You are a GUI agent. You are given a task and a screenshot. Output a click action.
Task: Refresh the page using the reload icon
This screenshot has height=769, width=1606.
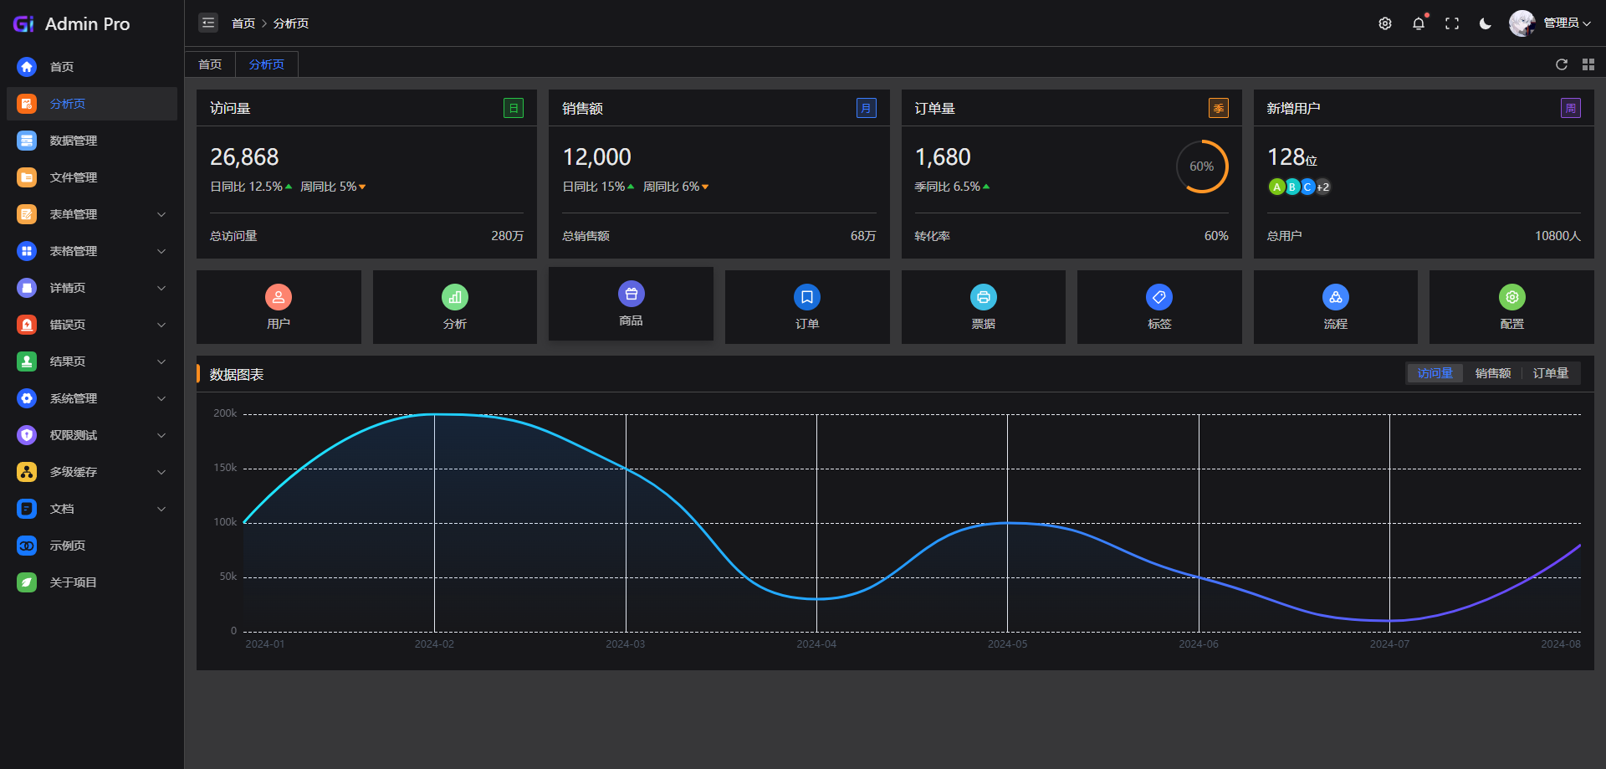click(1562, 64)
